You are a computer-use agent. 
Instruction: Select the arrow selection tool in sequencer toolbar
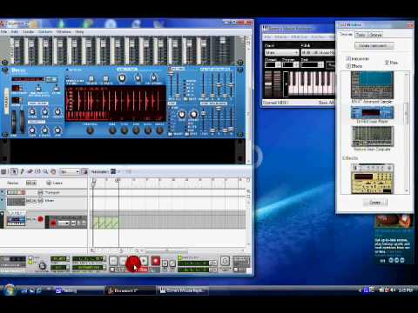pyautogui.click(x=14, y=171)
